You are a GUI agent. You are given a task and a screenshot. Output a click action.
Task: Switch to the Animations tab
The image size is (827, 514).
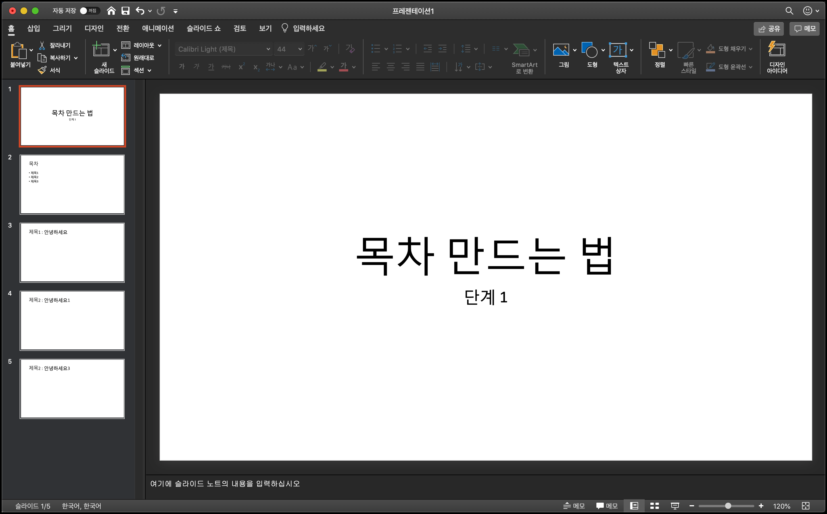[x=158, y=28]
